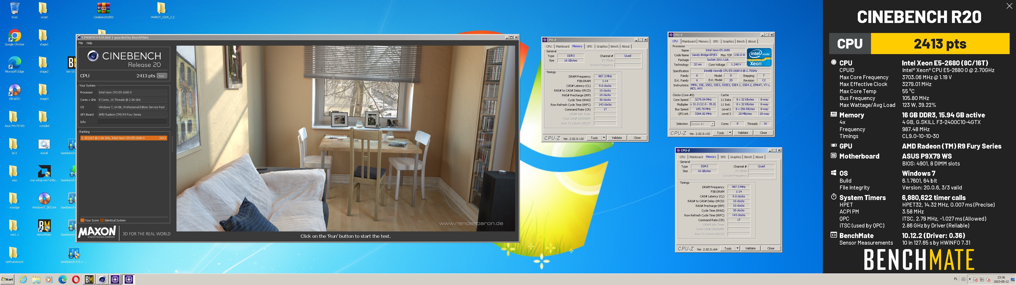1016x285 pixels.
Task: Open the Socket #1 selection dropdown
Action: coord(702,124)
